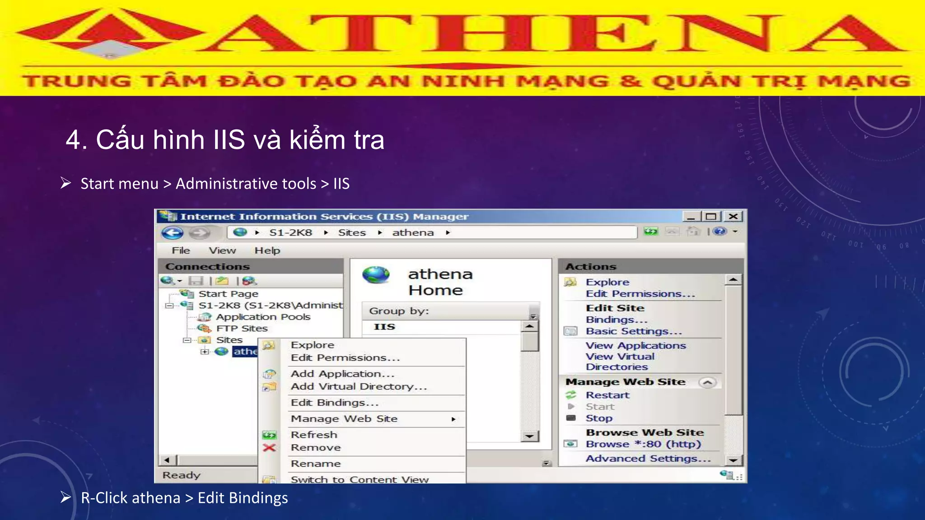This screenshot has height=520, width=925.
Task: Click the green Refresh icon near address bar
Action: [x=651, y=232]
